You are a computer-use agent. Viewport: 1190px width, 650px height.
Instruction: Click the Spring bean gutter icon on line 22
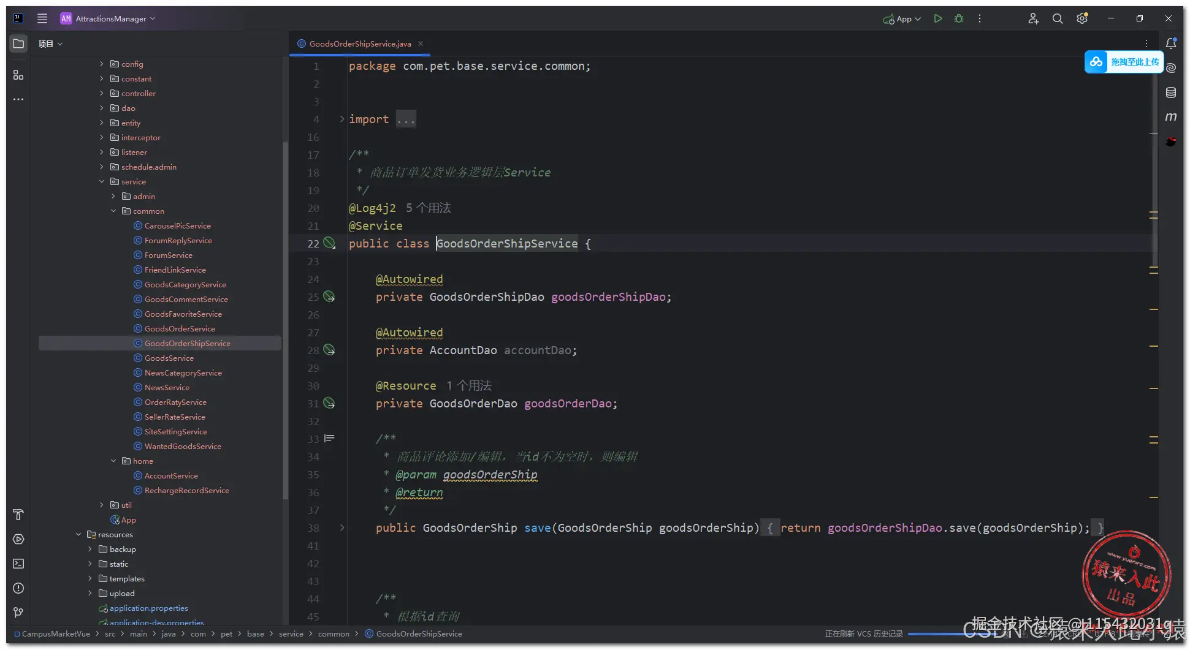pos(329,243)
